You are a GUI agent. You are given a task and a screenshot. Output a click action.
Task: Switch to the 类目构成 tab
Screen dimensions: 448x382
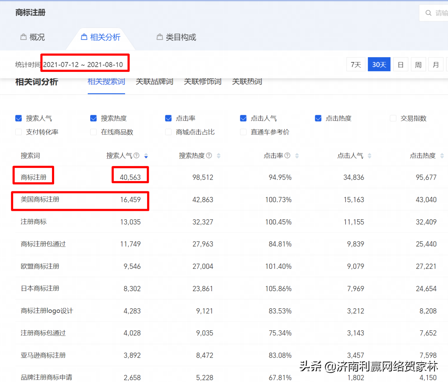click(x=180, y=37)
